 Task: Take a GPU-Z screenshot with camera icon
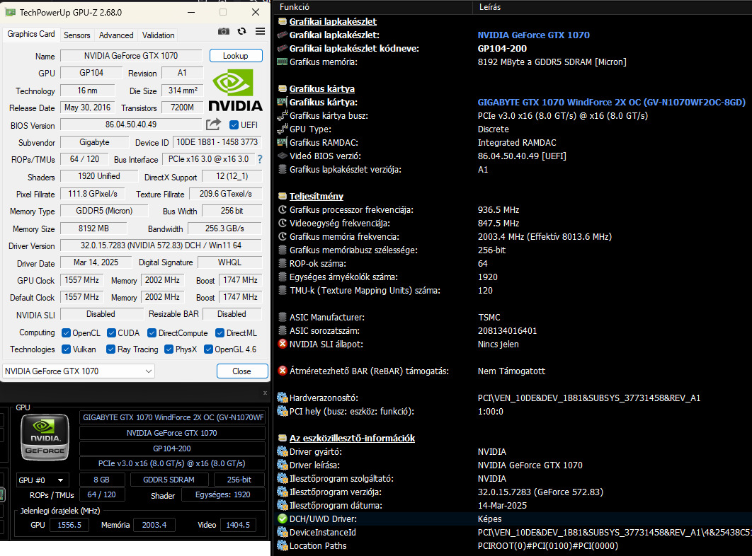point(224,31)
